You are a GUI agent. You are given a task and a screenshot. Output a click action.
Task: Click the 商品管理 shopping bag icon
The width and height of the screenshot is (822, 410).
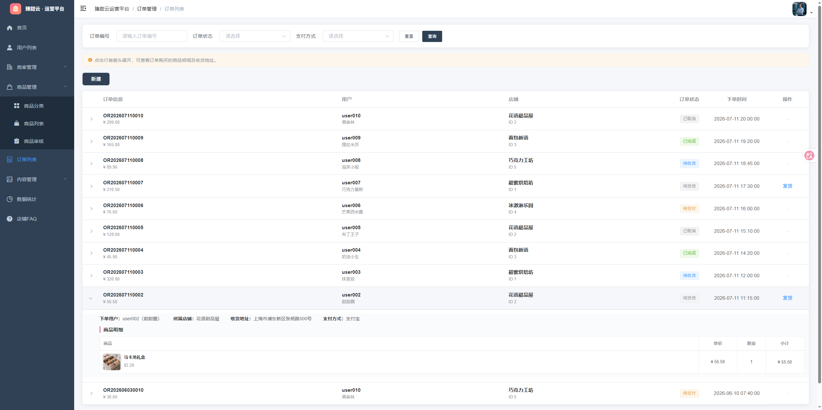10,87
